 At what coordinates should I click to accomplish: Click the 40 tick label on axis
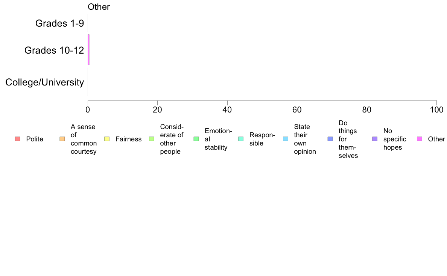click(227, 110)
